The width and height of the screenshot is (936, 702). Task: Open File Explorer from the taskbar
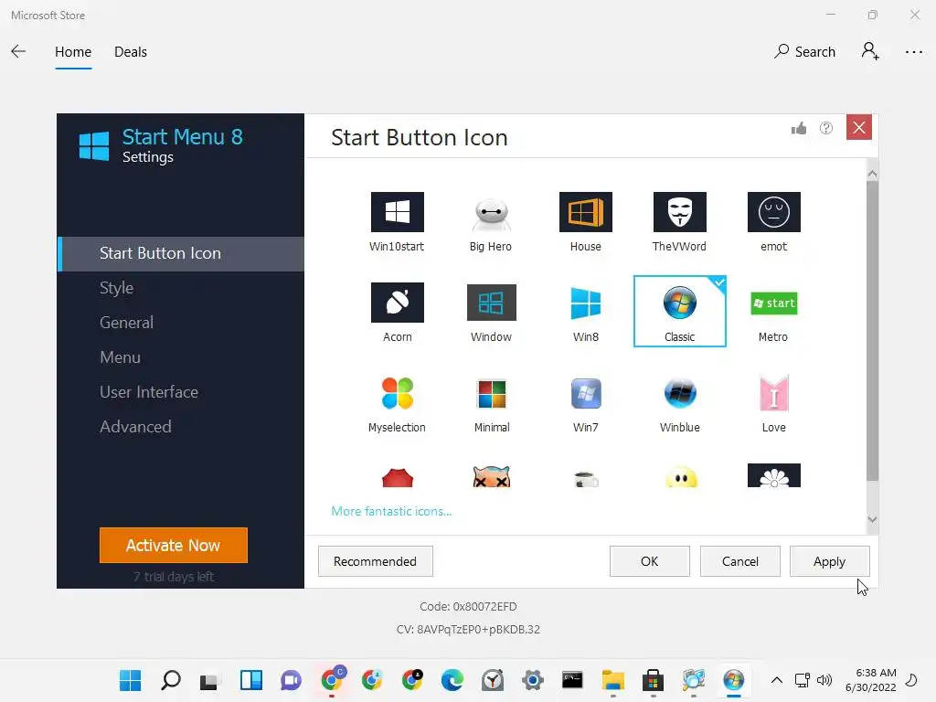pyautogui.click(x=613, y=680)
